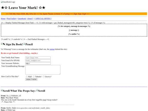Viewport: 148px width, 111px height.
Task: Click the geocities surferdude website text
Action: point(33,108)
